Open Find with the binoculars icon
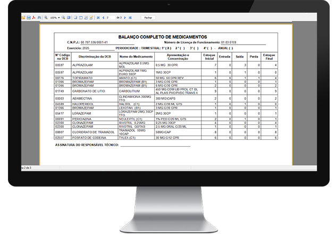 click(x=39, y=18)
